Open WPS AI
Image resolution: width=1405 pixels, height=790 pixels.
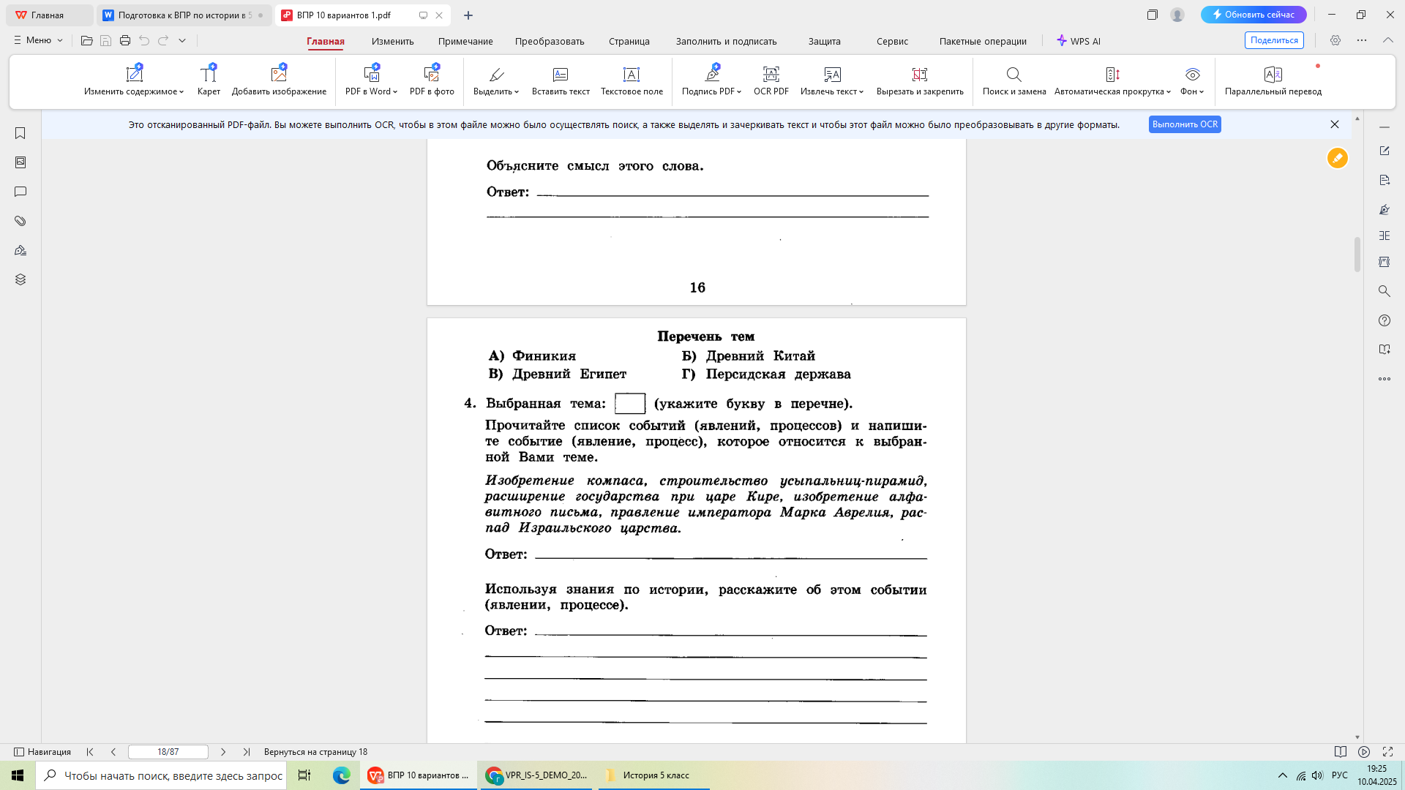click(x=1079, y=41)
